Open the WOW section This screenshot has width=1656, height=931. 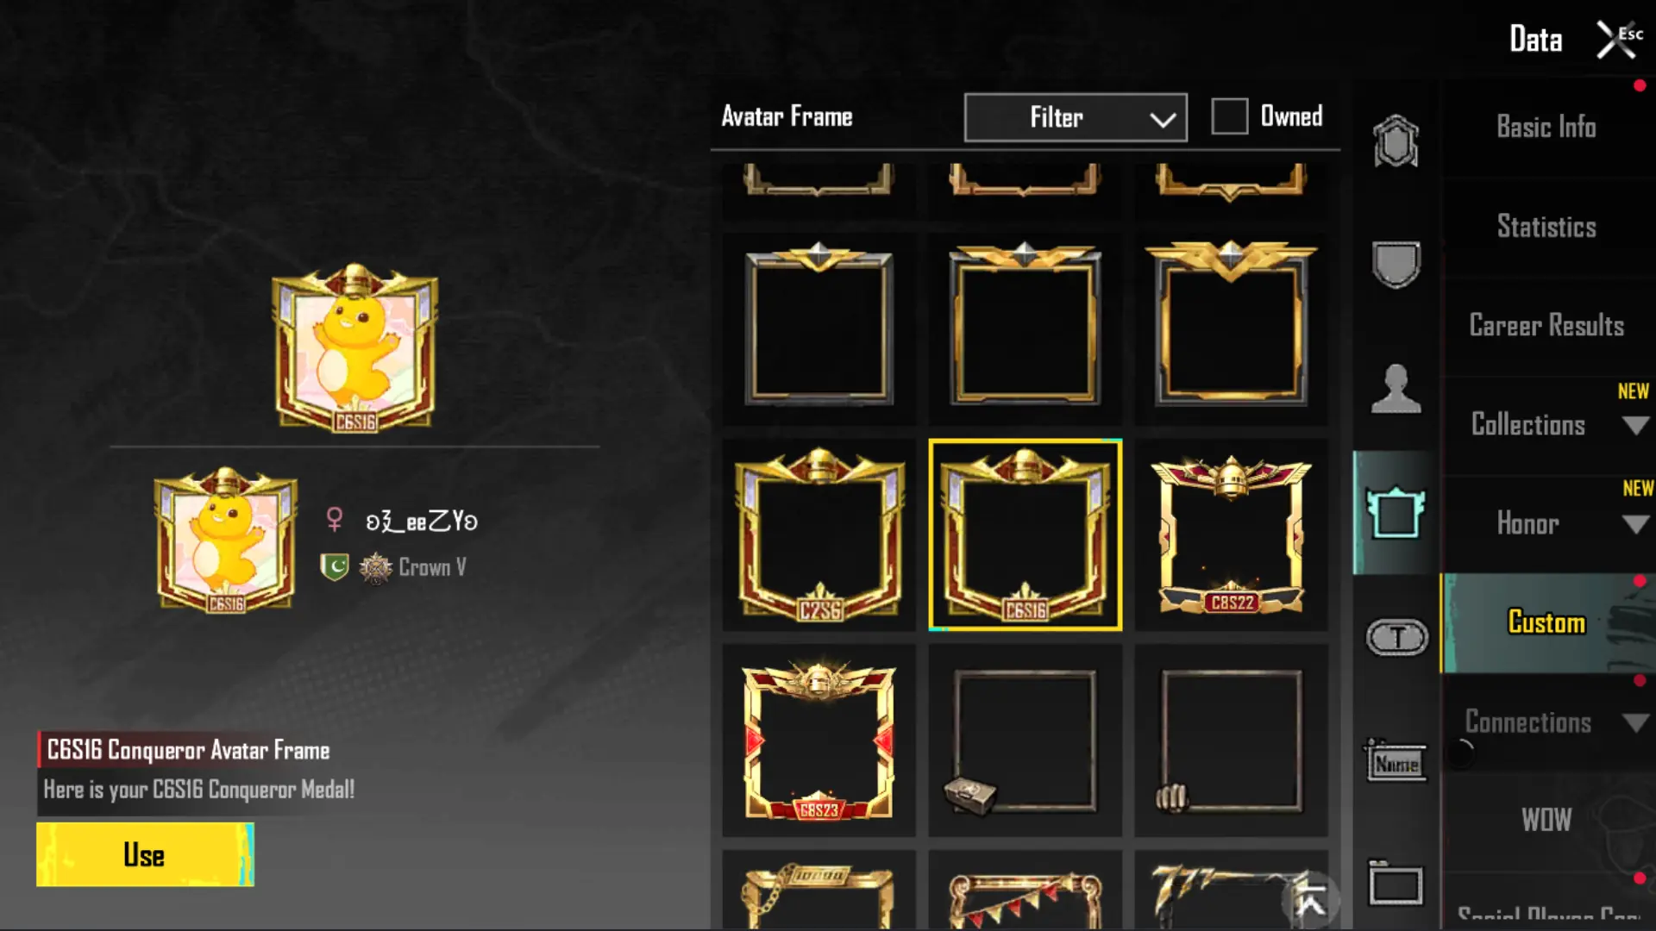point(1547,820)
